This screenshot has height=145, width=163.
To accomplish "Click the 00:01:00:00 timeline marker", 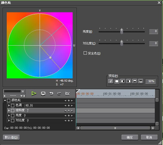I will click(x=112, y=94).
